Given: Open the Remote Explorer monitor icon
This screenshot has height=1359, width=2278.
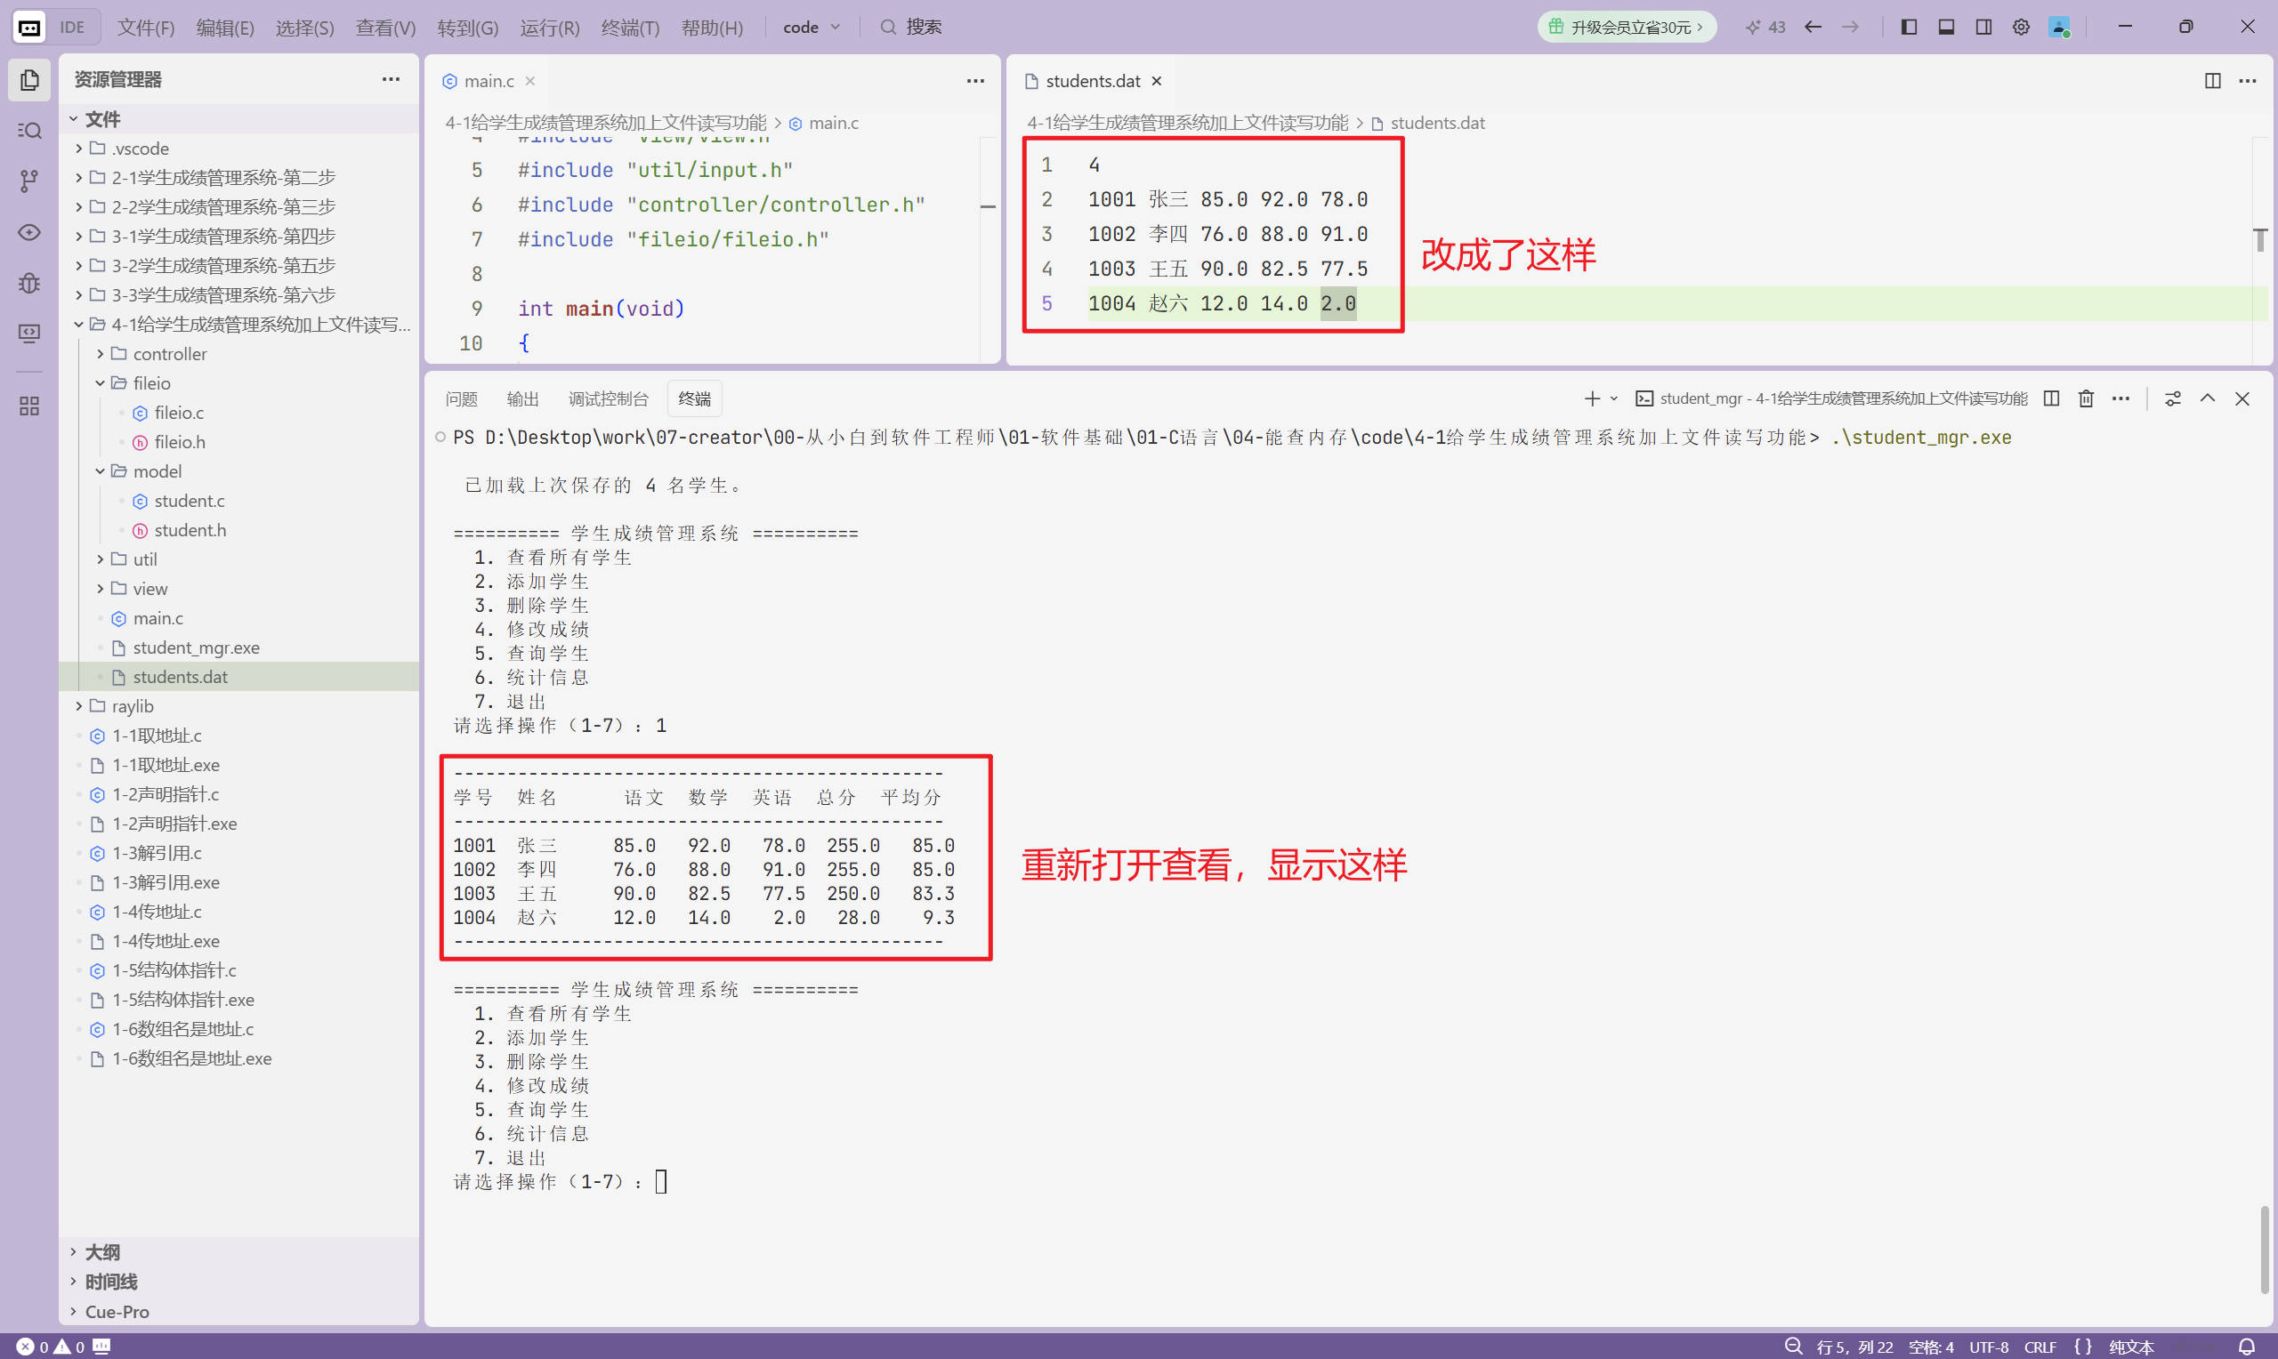Looking at the screenshot, I should [x=29, y=334].
